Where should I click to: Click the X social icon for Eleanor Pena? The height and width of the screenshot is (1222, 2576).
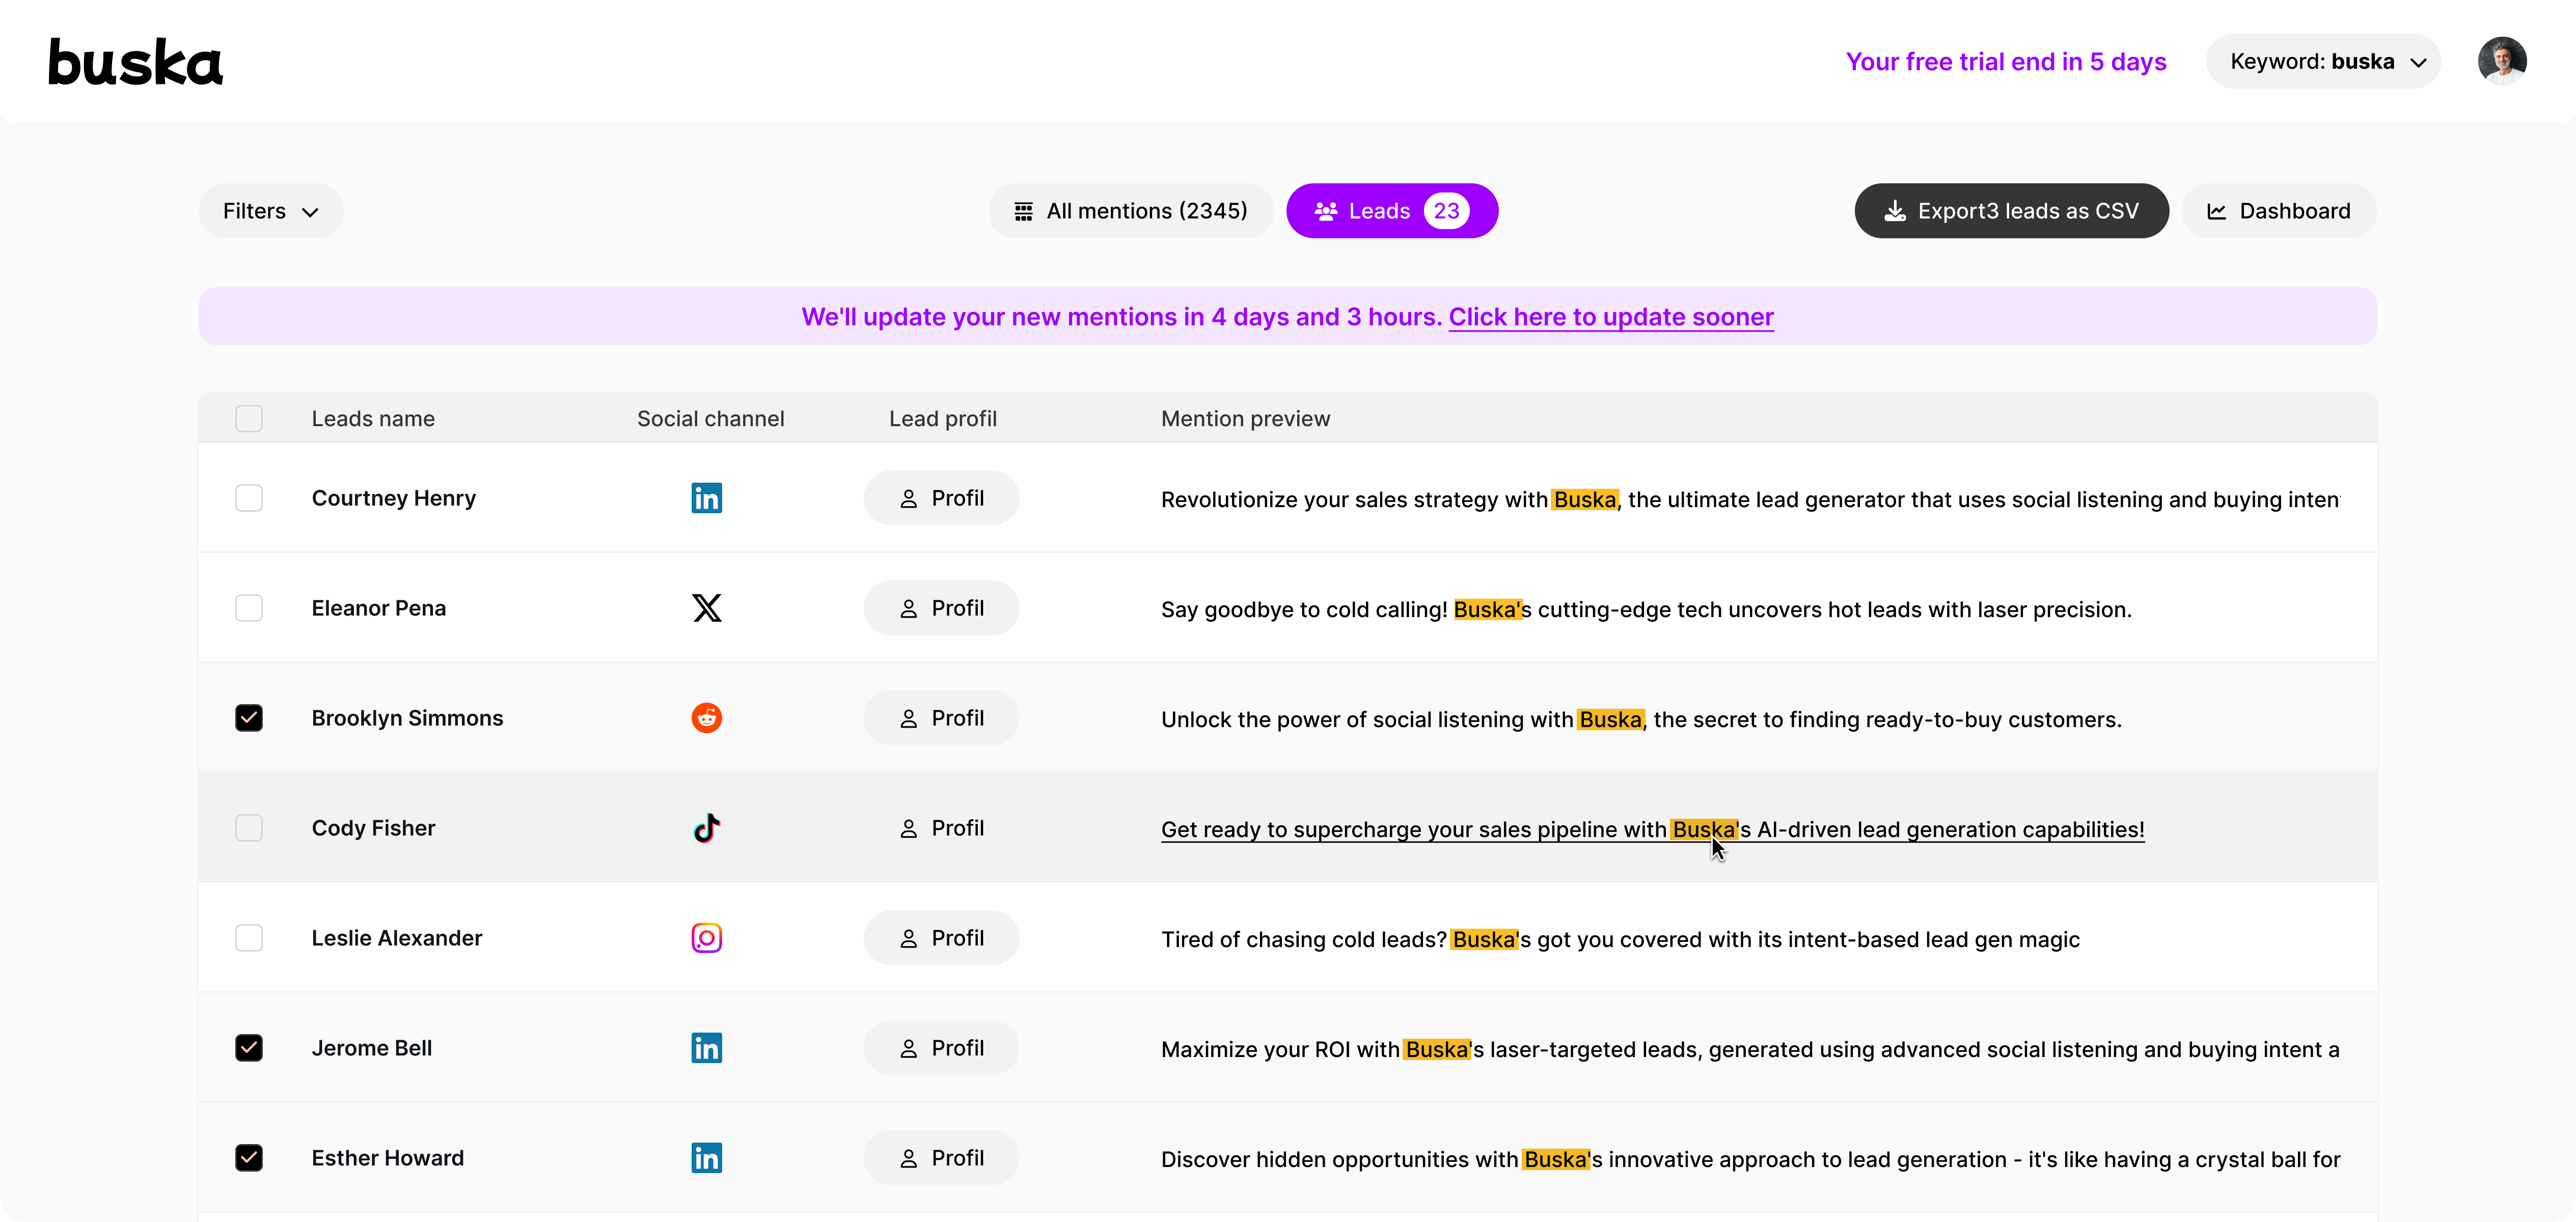[x=707, y=608]
